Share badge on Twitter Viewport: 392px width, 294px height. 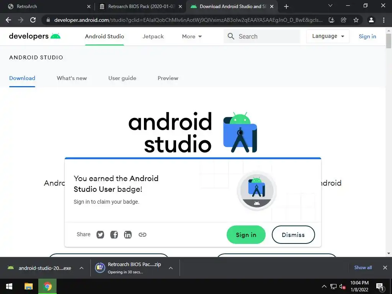(100, 235)
